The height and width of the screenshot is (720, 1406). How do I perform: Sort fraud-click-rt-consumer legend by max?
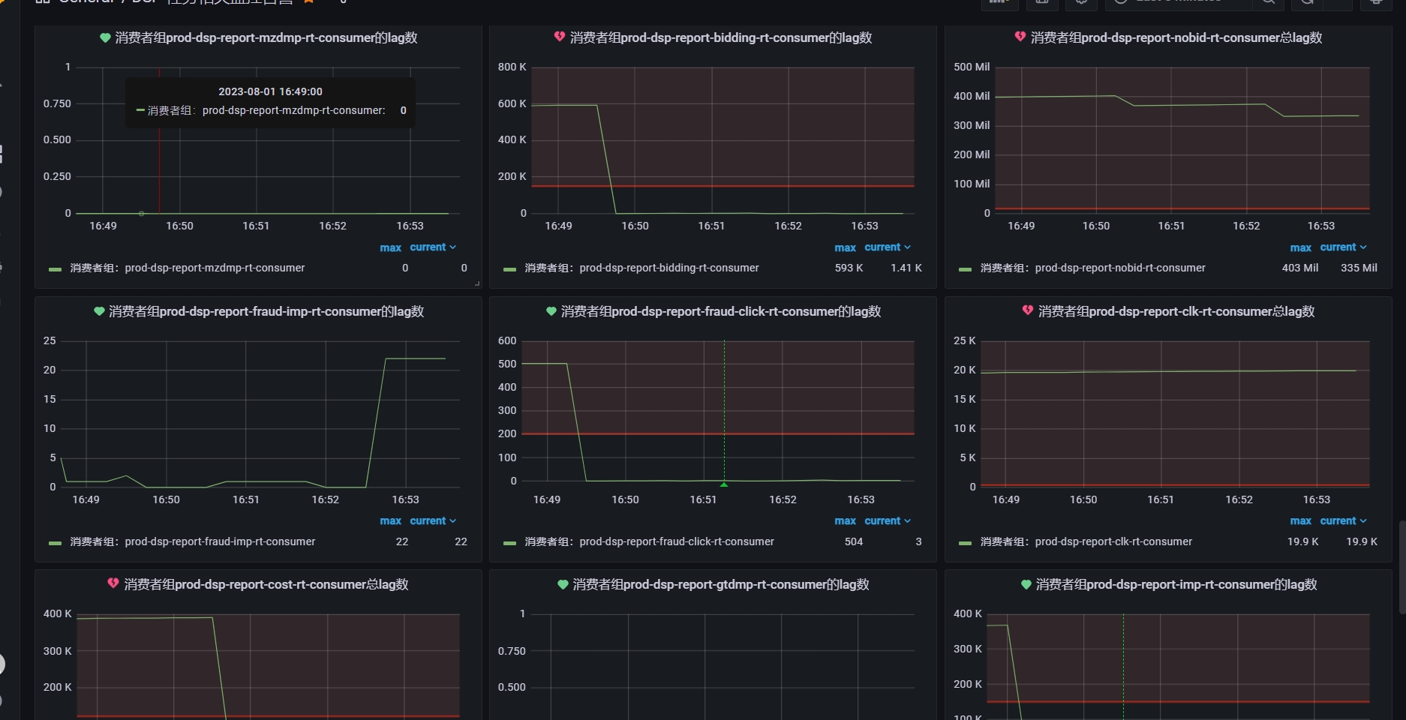(x=845, y=521)
